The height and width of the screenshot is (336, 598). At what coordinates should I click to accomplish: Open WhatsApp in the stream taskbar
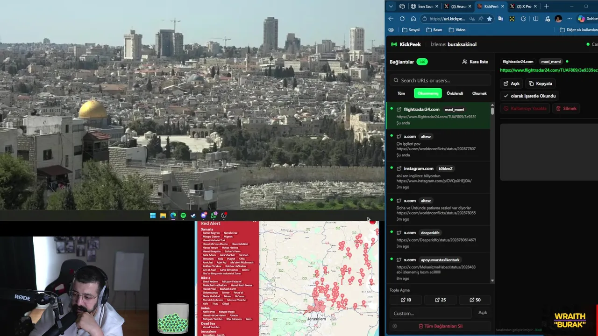point(214,215)
